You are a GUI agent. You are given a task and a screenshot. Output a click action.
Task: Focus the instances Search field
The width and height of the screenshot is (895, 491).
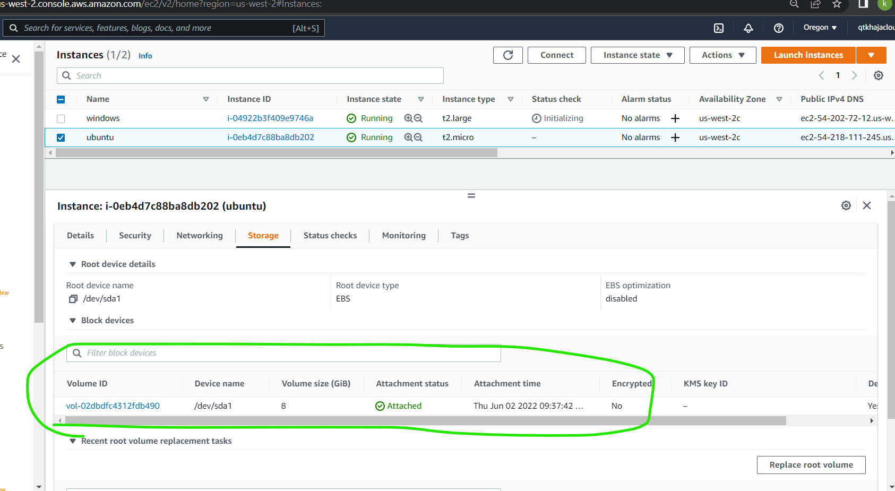pos(250,76)
